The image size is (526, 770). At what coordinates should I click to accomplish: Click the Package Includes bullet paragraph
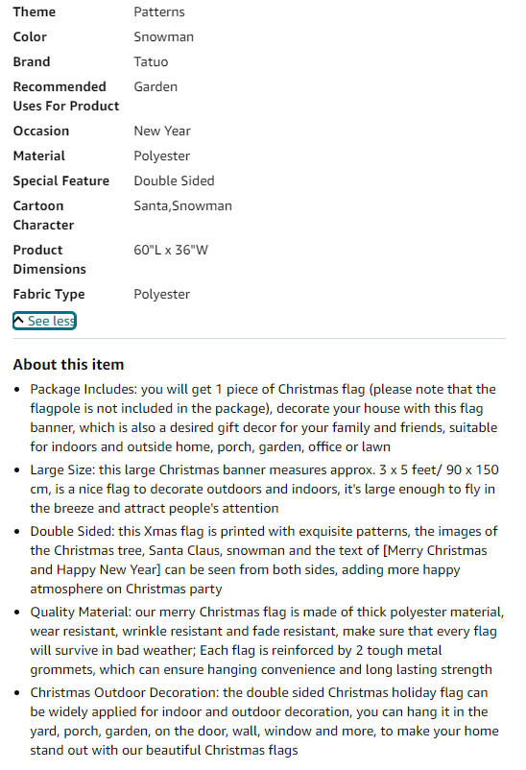264,418
